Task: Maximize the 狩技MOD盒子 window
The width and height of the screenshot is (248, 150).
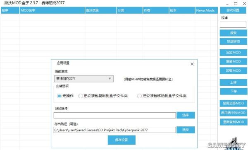Action: pyautogui.click(x=236, y=3)
